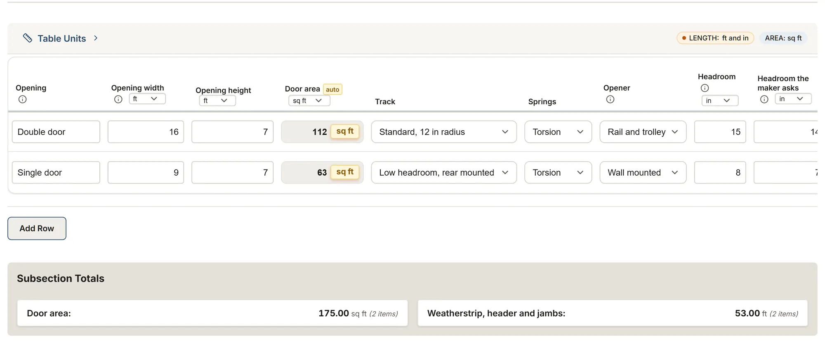This screenshot has width=825, height=343.
Task: Change Opening height unit dropdown
Action: coord(217,101)
